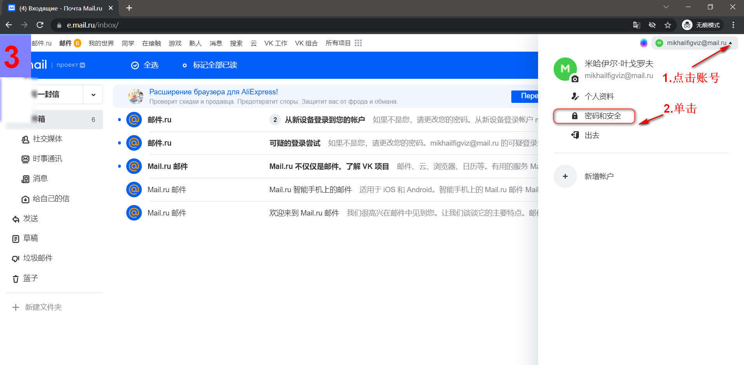Click the purple assistant orb icon
The width and height of the screenshot is (744, 365).
(x=644, y=43)
